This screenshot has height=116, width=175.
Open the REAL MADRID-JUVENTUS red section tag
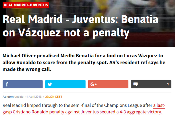pos(26,5)
